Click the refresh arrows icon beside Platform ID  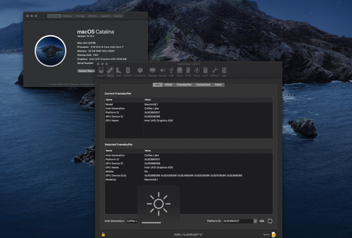pyautogui.click(x=270, y=221)
